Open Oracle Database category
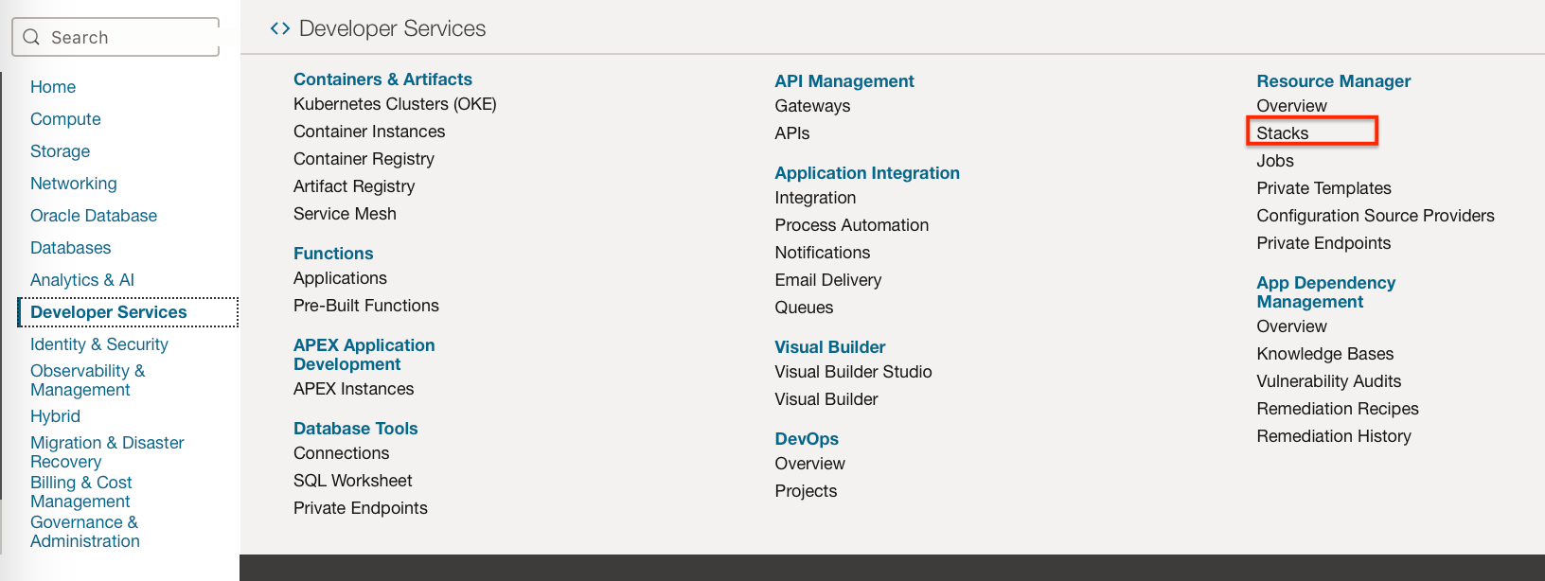Viewport: 1545px width, 581px height. 94,216
